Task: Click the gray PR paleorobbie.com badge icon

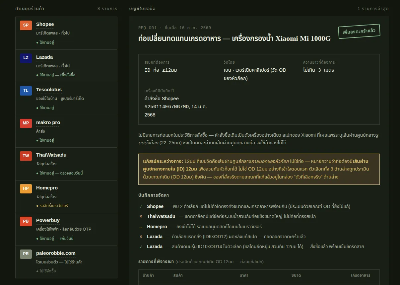Action: (26, 254)
